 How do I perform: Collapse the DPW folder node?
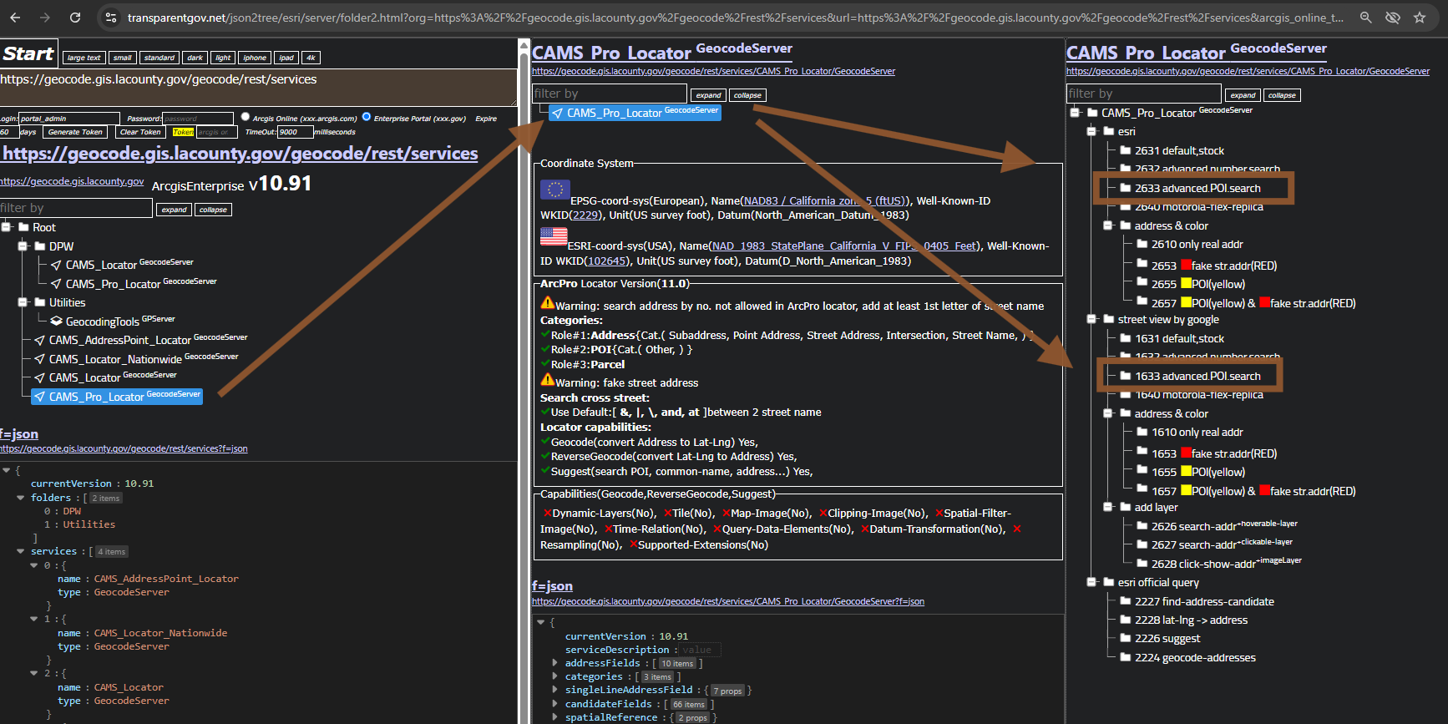(x=23, y=246)
